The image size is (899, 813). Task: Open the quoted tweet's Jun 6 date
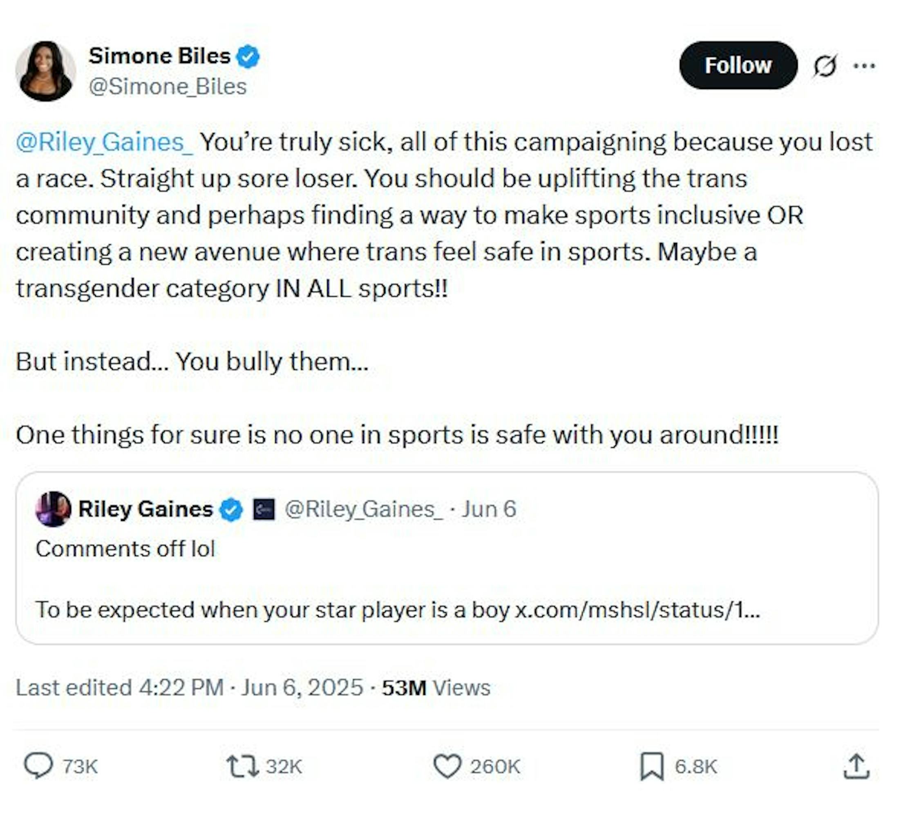489,509
